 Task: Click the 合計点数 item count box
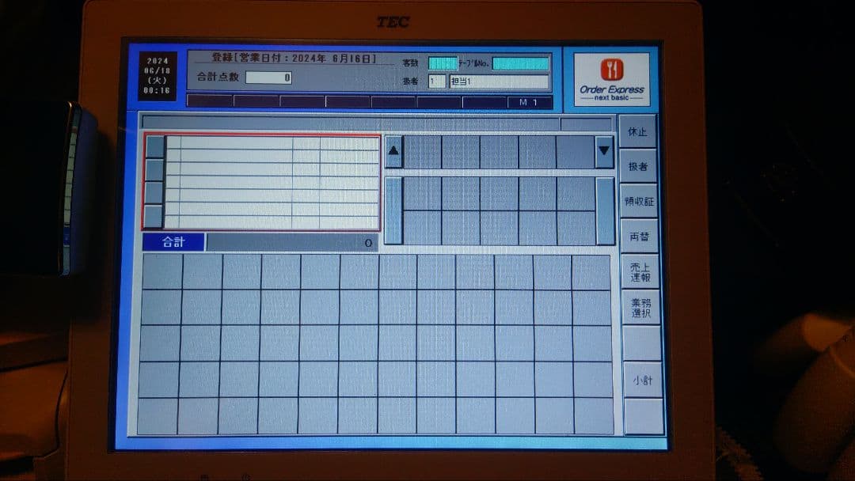click(268, 78)
